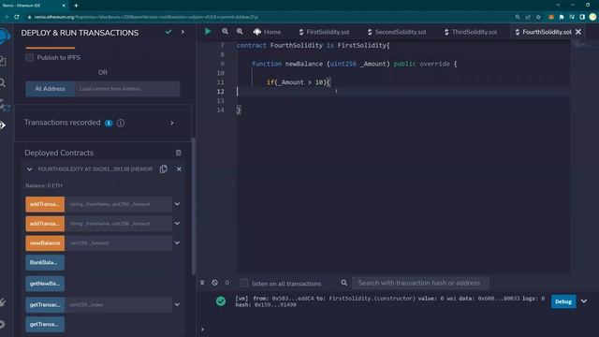599x337 pixels.
Task: Copy deployed contract address
Action: [164, 168]
